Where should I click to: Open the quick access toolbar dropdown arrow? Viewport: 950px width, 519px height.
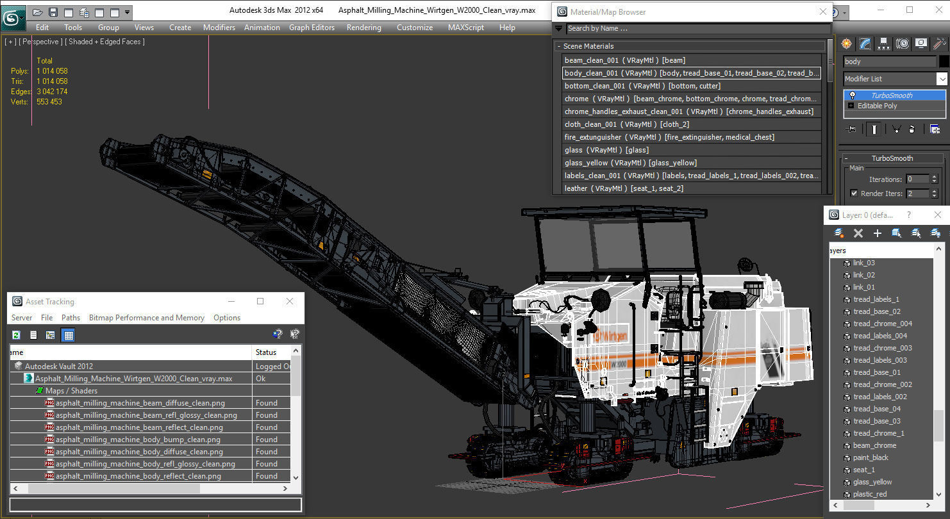[x=128, y=12]
